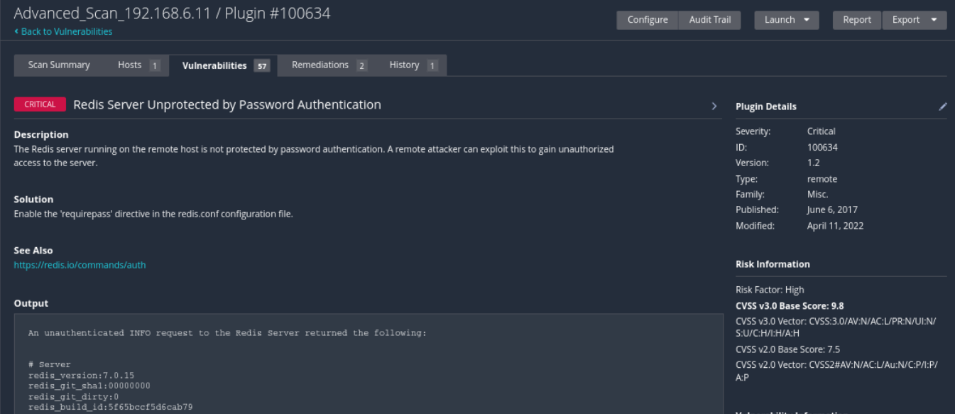Open the Launch dropdown menu
The width and height of the screenshot is (955, 414).
pos(786,20)
